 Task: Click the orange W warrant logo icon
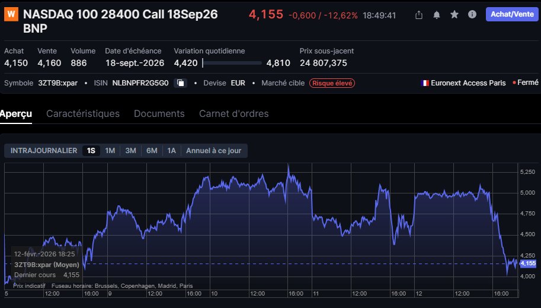11,14
